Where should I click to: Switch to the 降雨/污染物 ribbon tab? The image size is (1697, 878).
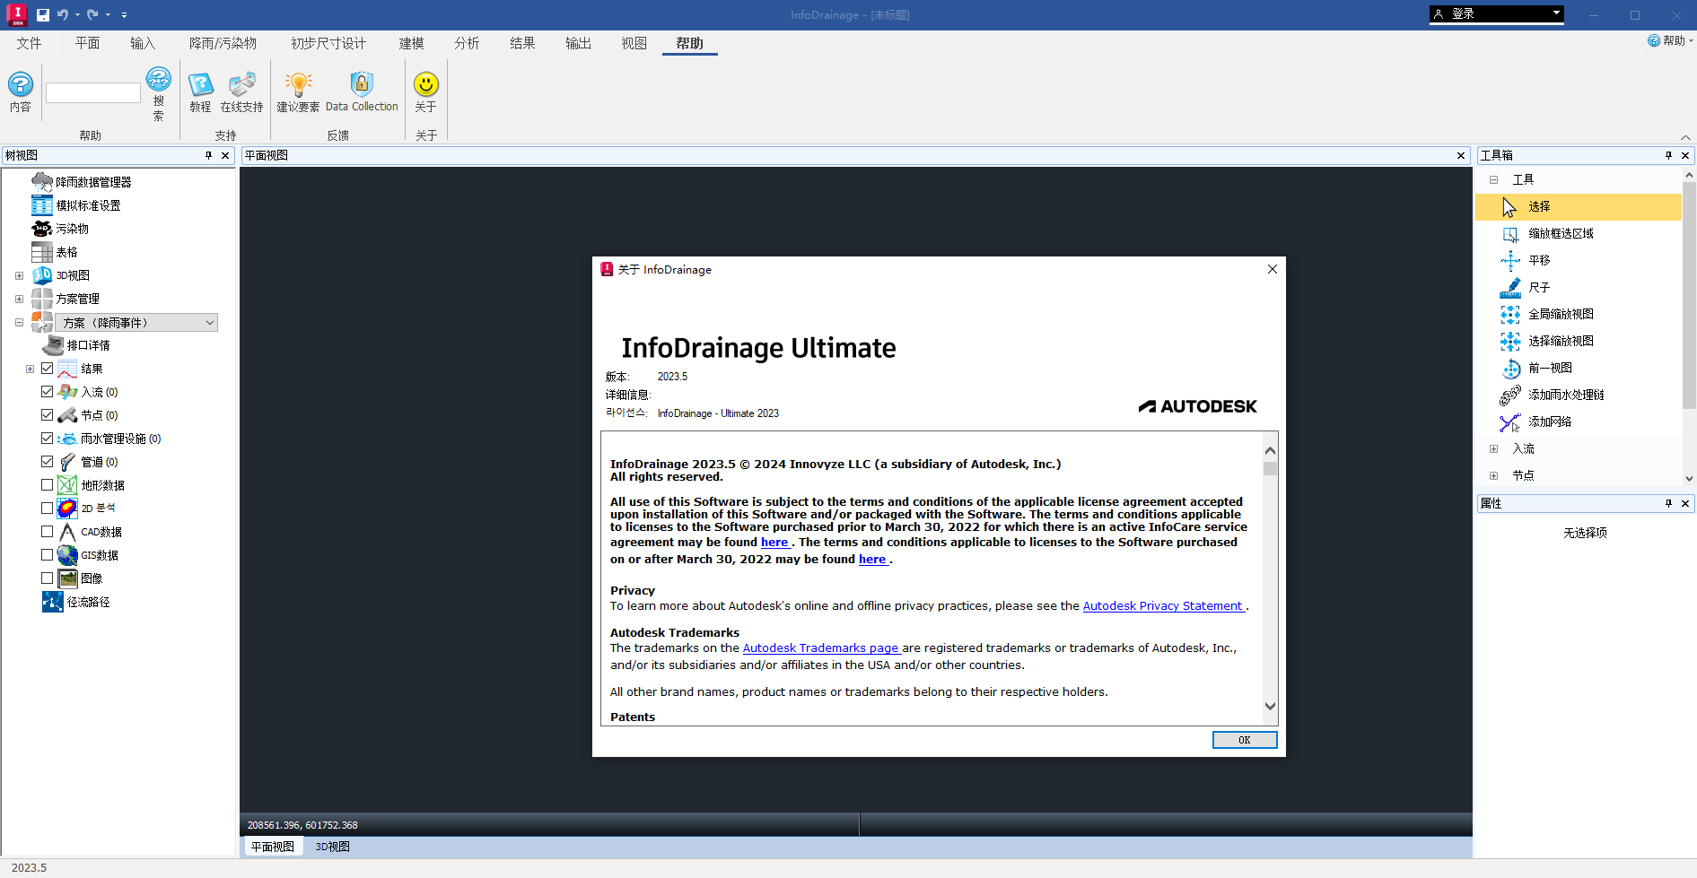(x=223, y=43)
